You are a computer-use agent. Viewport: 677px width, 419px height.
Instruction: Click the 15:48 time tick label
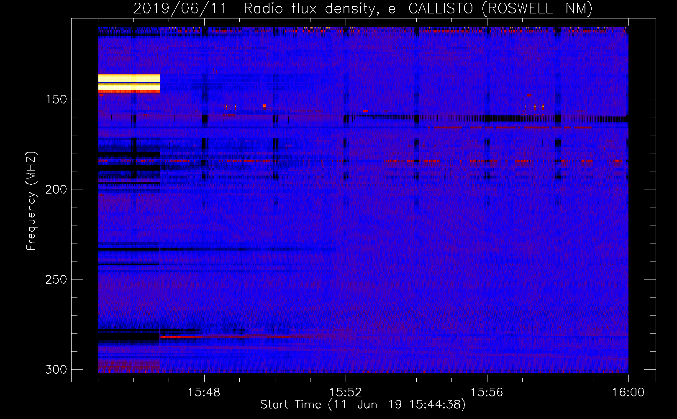[x=204, y=393]
